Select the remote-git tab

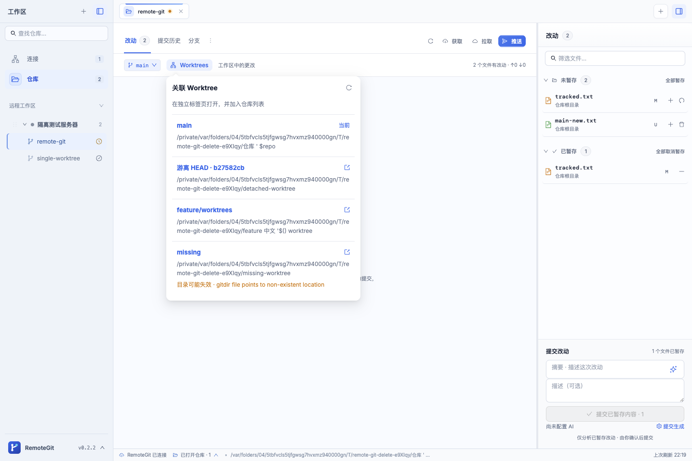pos(154,12)
